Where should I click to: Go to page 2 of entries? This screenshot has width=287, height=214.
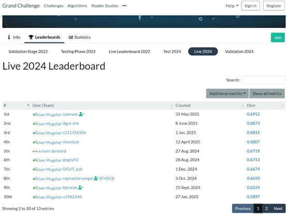266,208
